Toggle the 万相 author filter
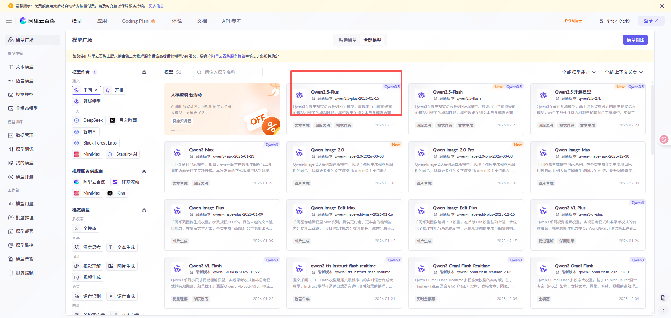This screenshot has height=318, width=671. [x=115, y=90]
